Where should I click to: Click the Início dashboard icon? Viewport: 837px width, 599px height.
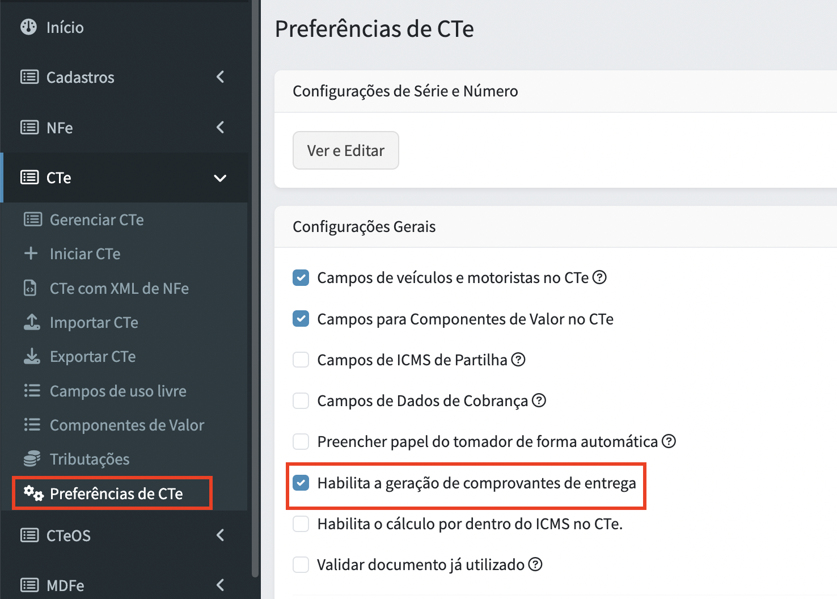tap(28, 27)
